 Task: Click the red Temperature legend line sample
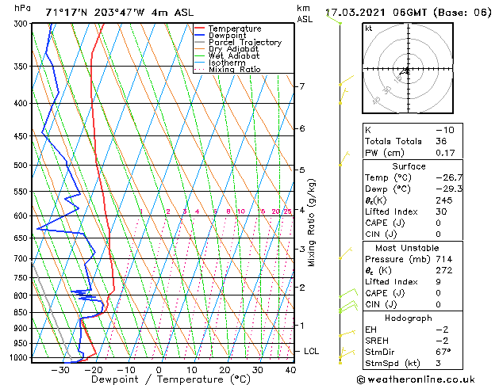(200, 29)
